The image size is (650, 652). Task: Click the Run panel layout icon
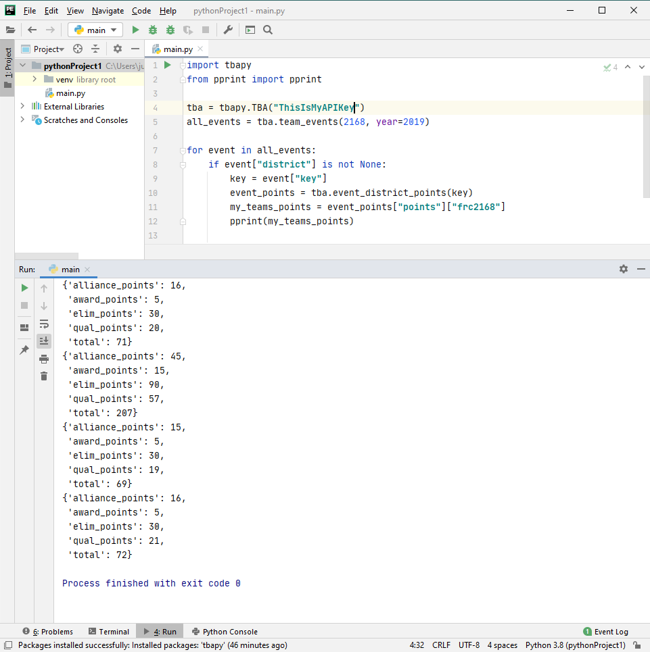coord(24,328)
